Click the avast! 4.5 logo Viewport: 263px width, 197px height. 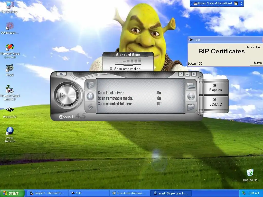(x=72, y=116)
